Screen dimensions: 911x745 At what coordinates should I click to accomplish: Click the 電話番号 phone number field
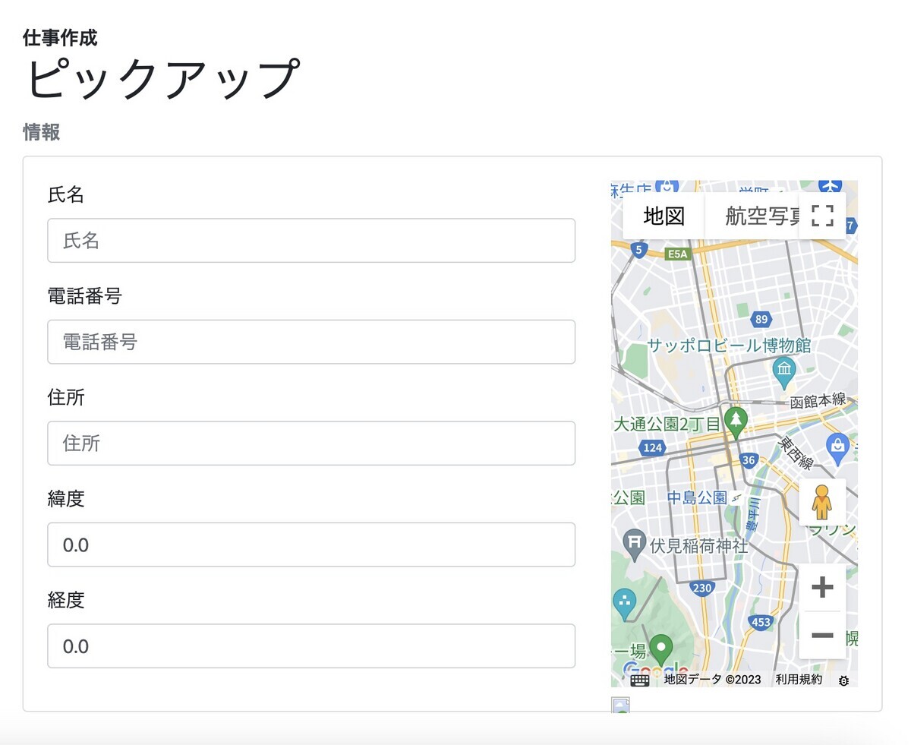[x=310, y=342]
